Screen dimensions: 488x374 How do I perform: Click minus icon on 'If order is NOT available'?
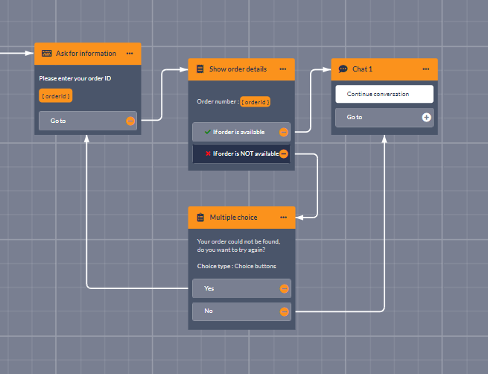point(283,153)
